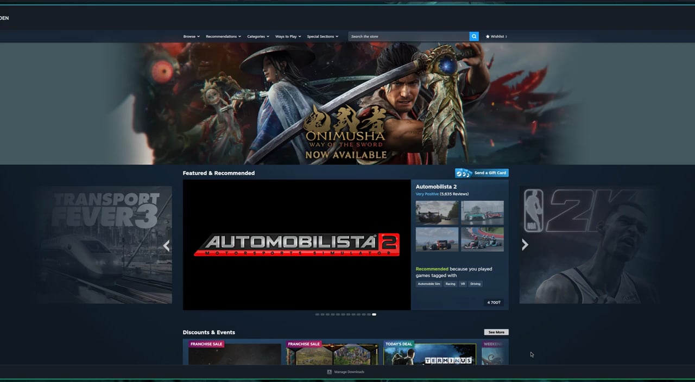The width and height of the screenshot is (695, 382).
Task: Click the Featured & Recommended heading
Action: [219, 173]
